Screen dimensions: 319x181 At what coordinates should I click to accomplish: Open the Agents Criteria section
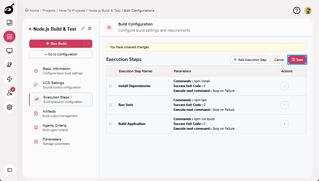coord(61,127)
